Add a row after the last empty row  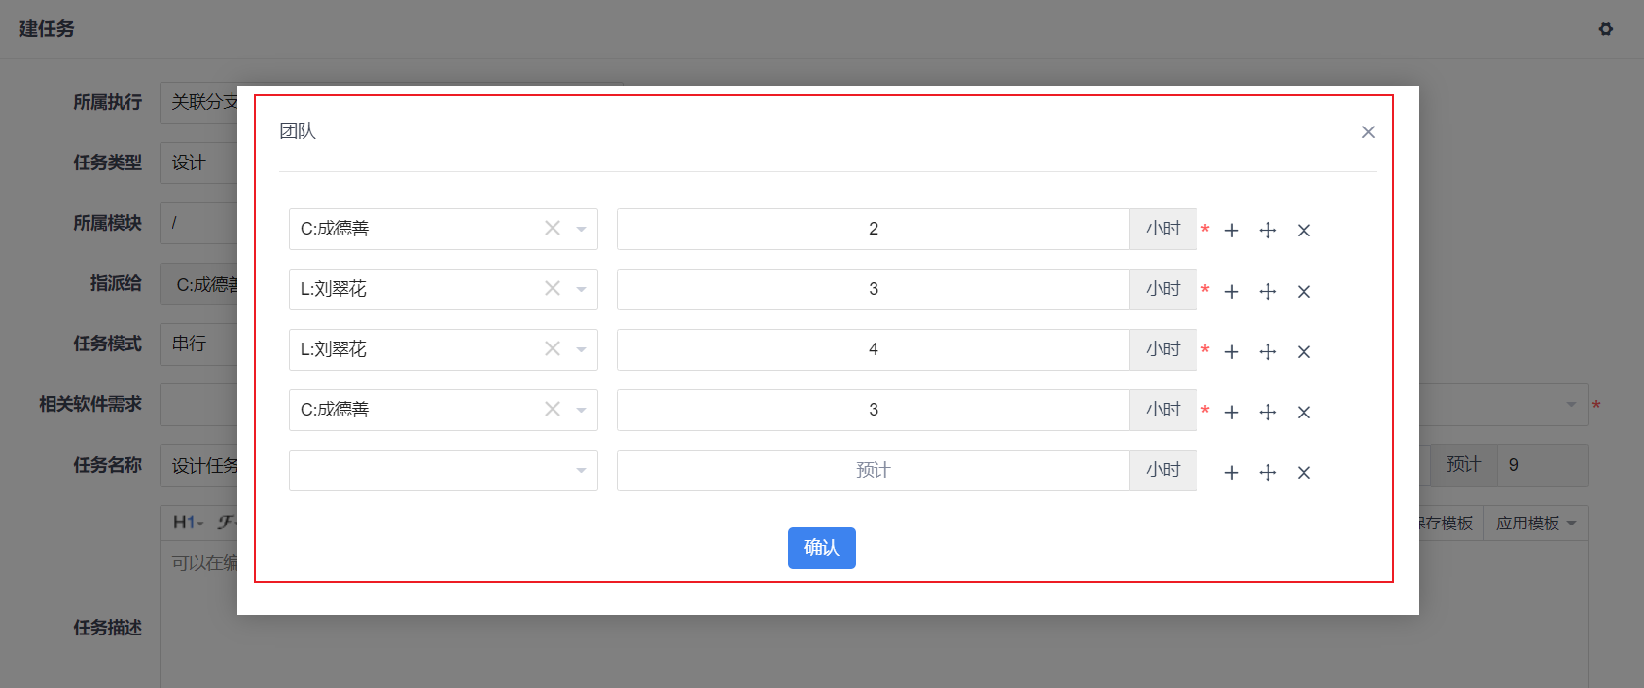coord(1232,472)
